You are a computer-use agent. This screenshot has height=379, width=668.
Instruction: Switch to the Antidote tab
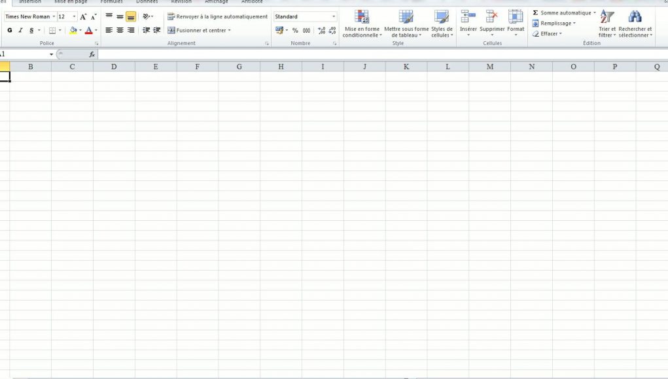[252, 2]
